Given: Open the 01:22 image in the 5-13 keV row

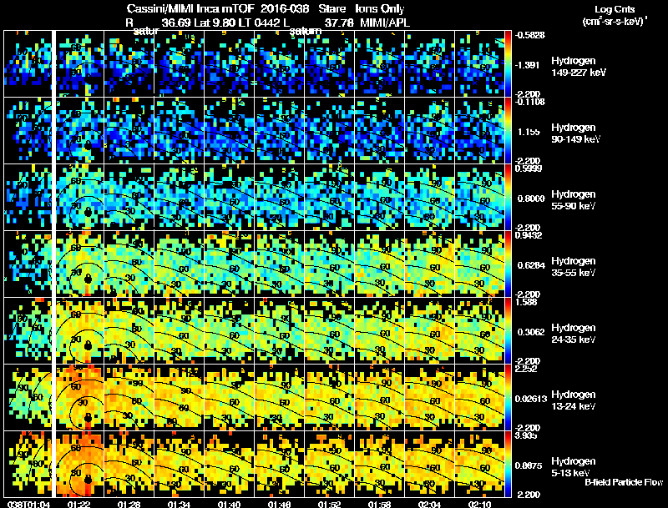Looking at the screenshot, I should pos(80,464).
